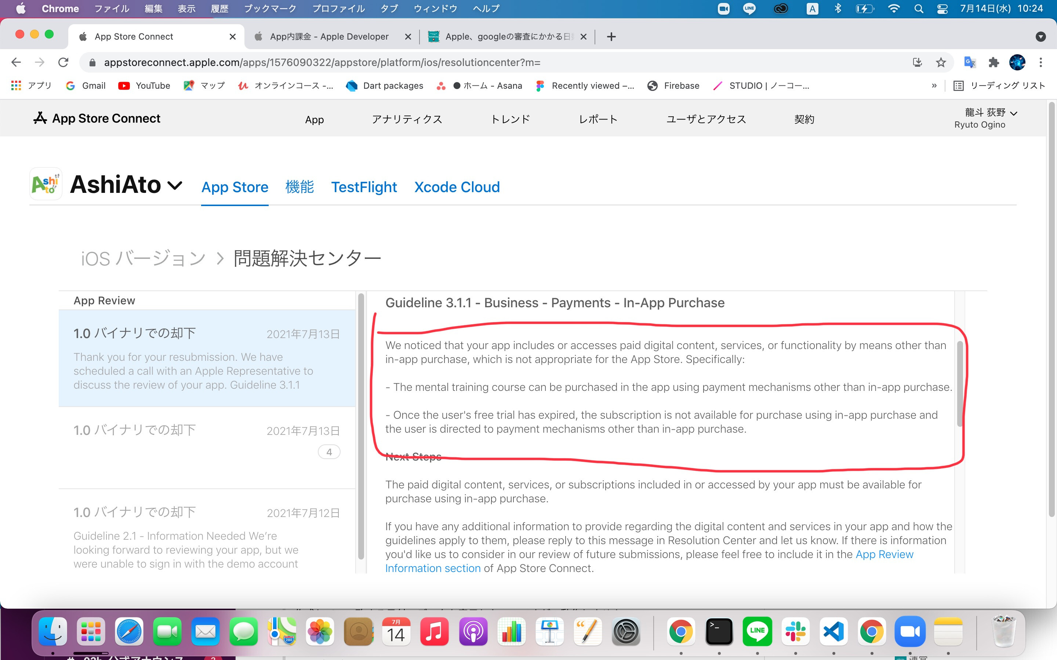Select the July 12 Guideline 2.1 rejection
Viewport: 1057px width, 660px height.
point(207,532)
